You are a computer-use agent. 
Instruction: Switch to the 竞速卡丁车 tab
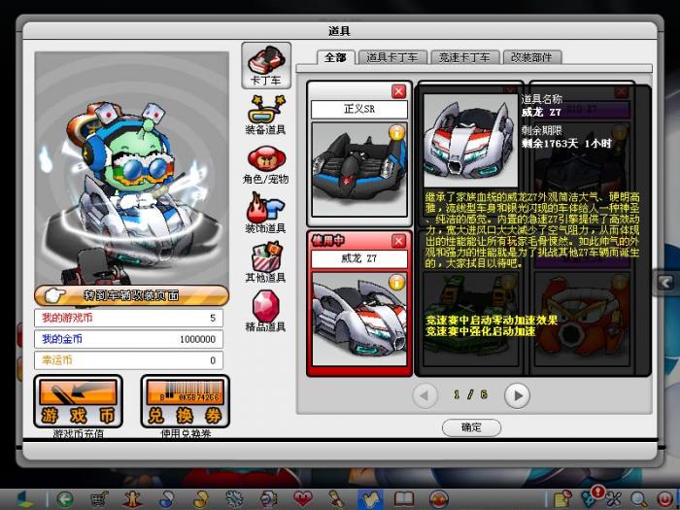tap(464, 57)
